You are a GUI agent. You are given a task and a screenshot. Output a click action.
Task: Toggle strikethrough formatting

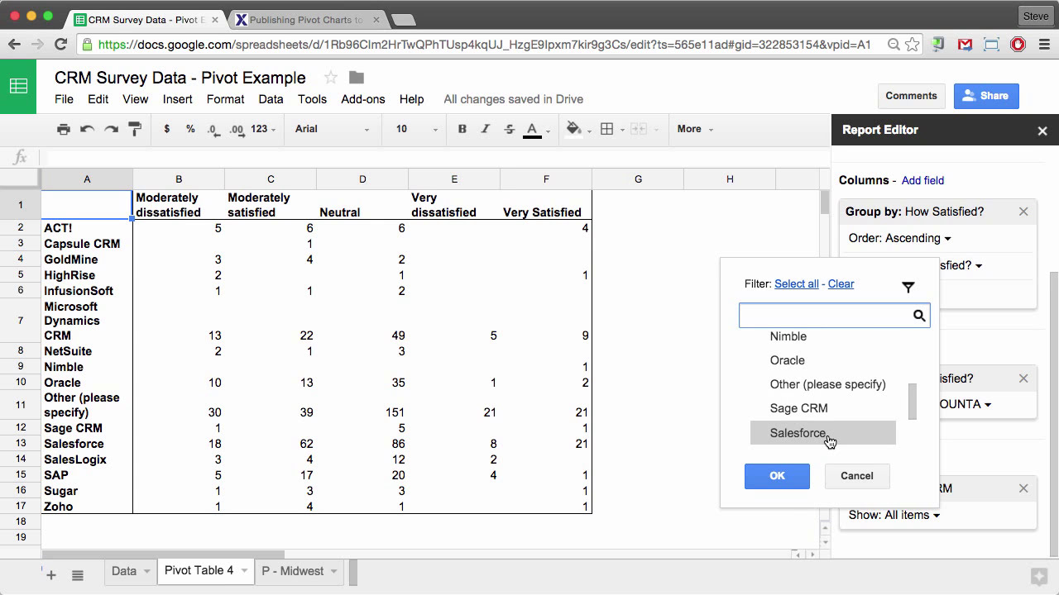click(x=509, y=129)
